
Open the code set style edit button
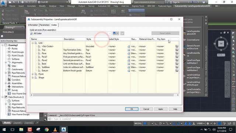coord(116,33)
